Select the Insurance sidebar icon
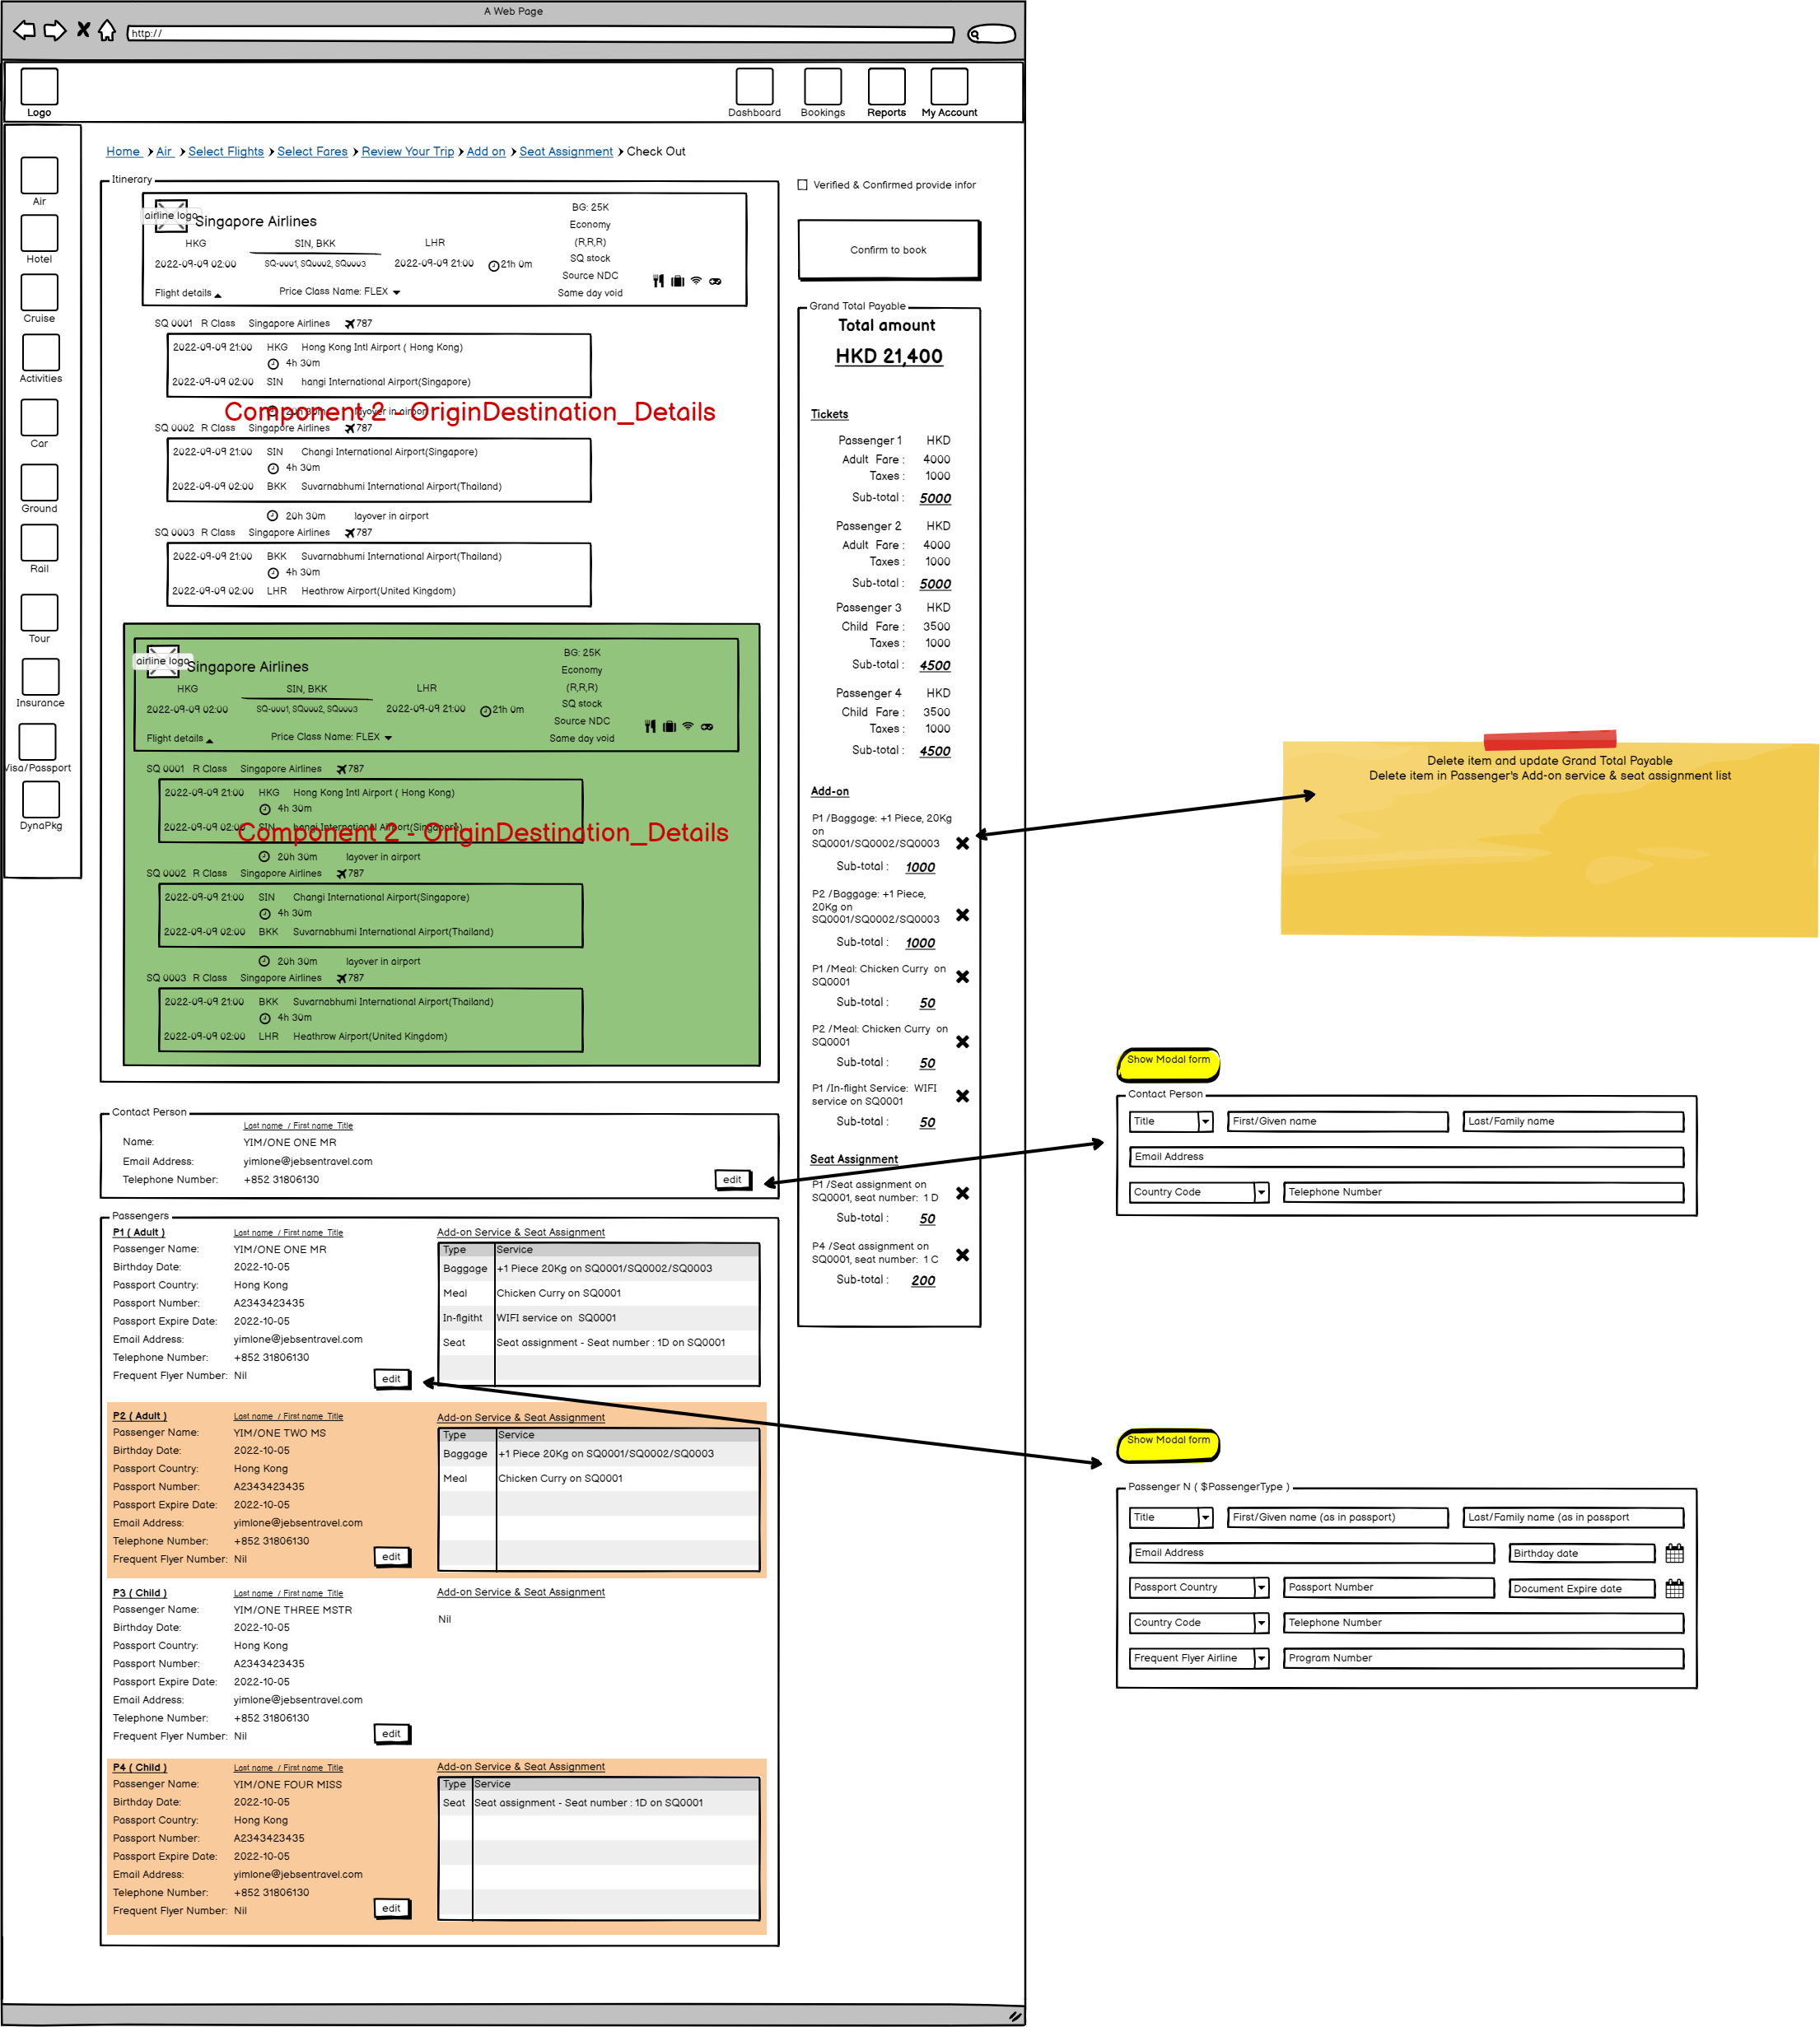The width and height of the screenshot is (1820, 2027). [40, 677]
